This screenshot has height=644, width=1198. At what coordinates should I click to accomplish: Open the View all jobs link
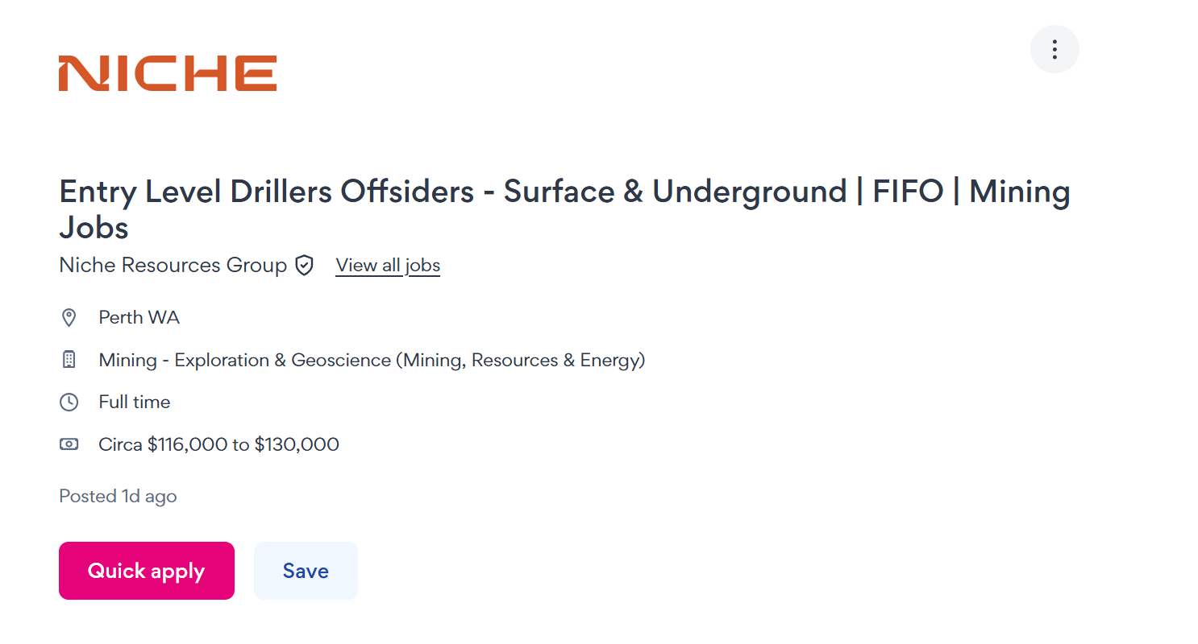(x=388, y=266)
